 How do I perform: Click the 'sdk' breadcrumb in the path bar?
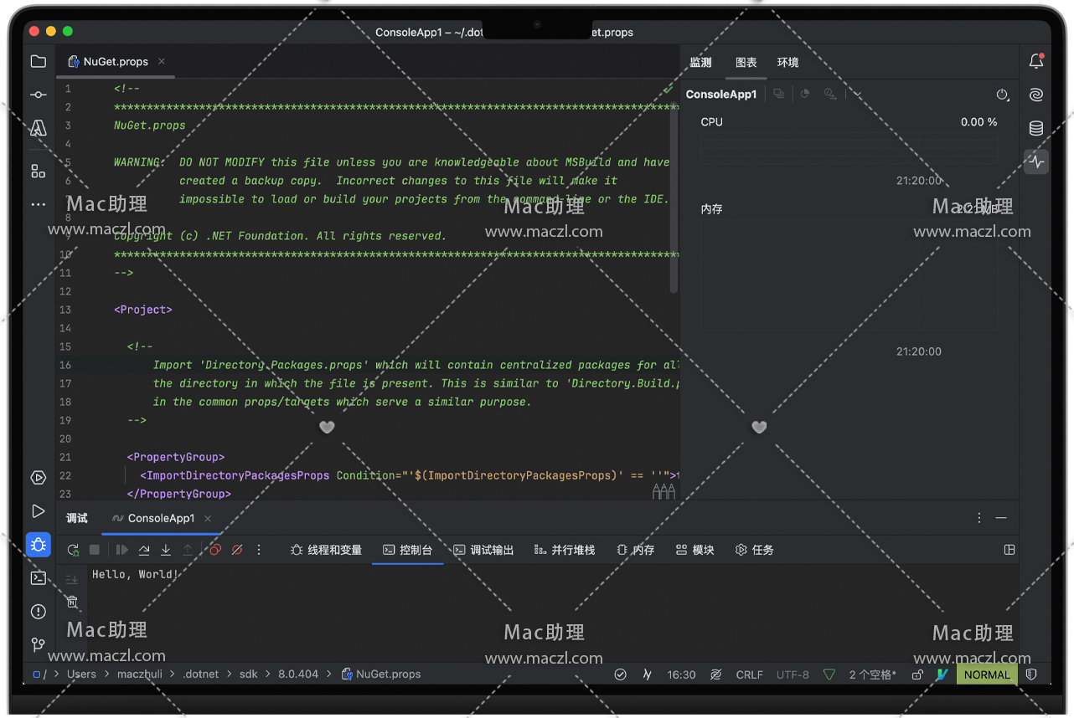pyautogui.click(x=249, y=674)
